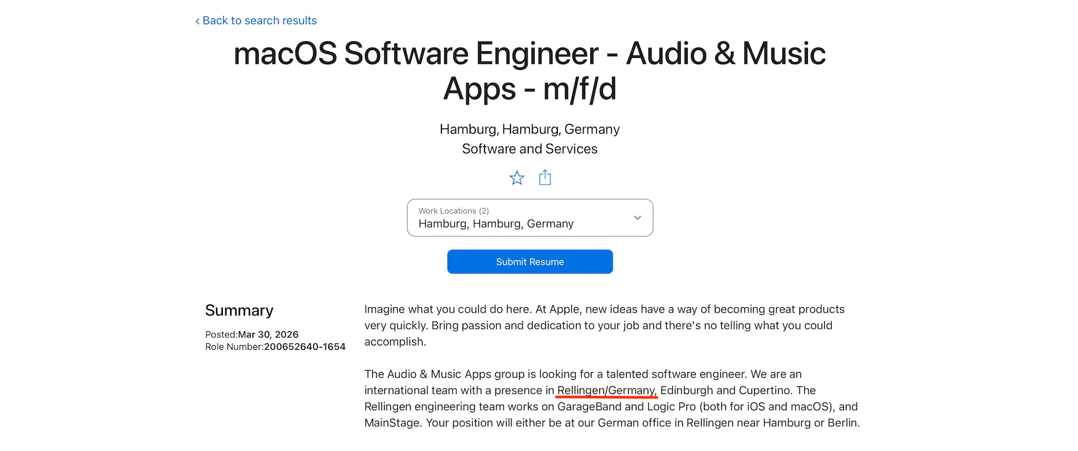Click the paragraph starting Imagine what you could
The width and height of the screenshot is (1078, 451).
(604, 325)
